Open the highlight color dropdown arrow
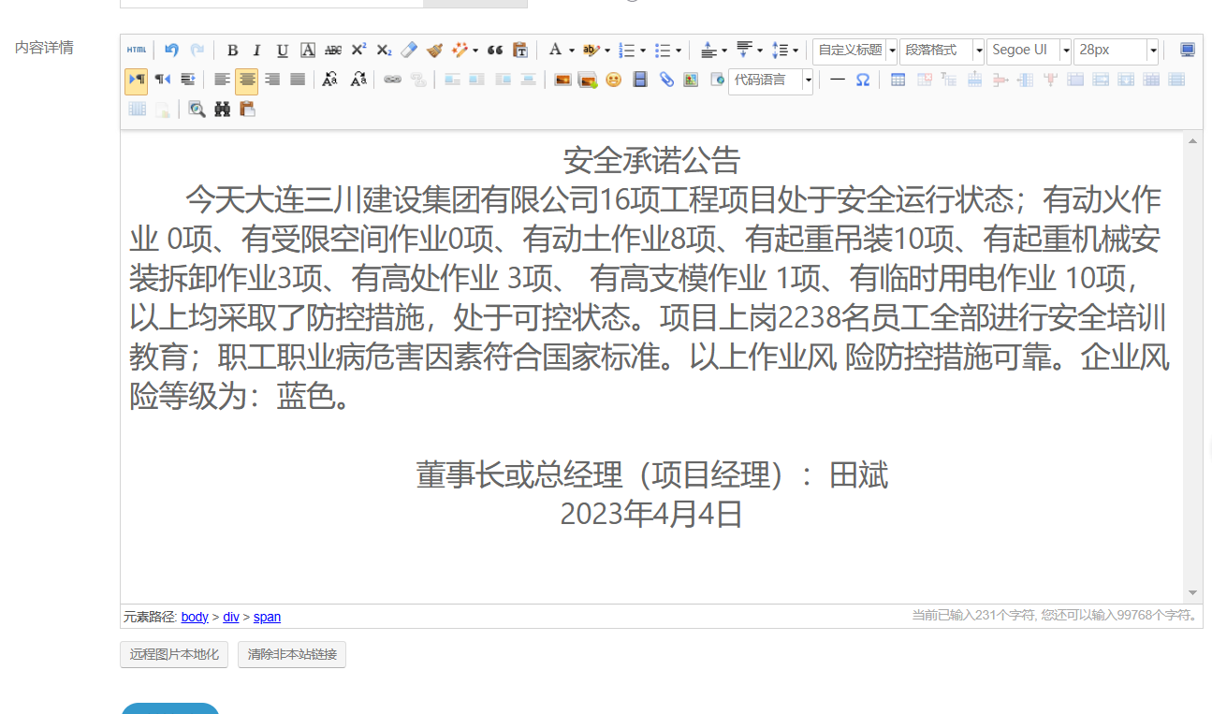 click(606, 50)
